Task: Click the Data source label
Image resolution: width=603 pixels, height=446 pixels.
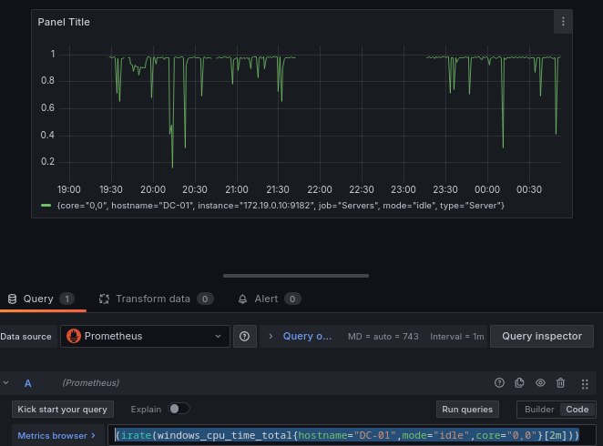Action: point(26,337)
